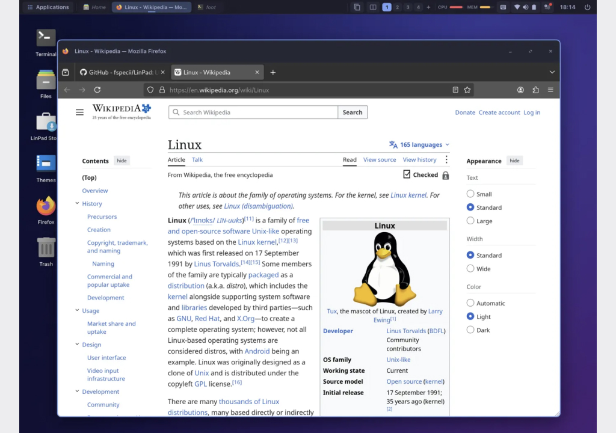The image size is (616, 433).
Task: Select Wide width radio button
Action: pyautogui.click(x=470, y=268)
